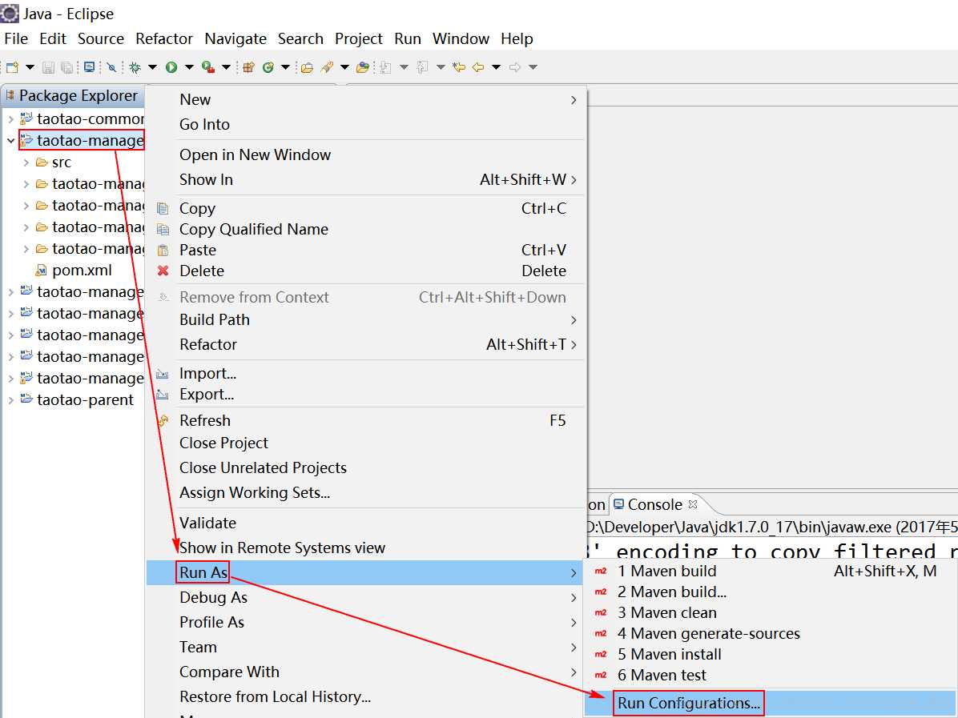Click the Run External Tools icon
958x718 pixels.
point(208,67)
